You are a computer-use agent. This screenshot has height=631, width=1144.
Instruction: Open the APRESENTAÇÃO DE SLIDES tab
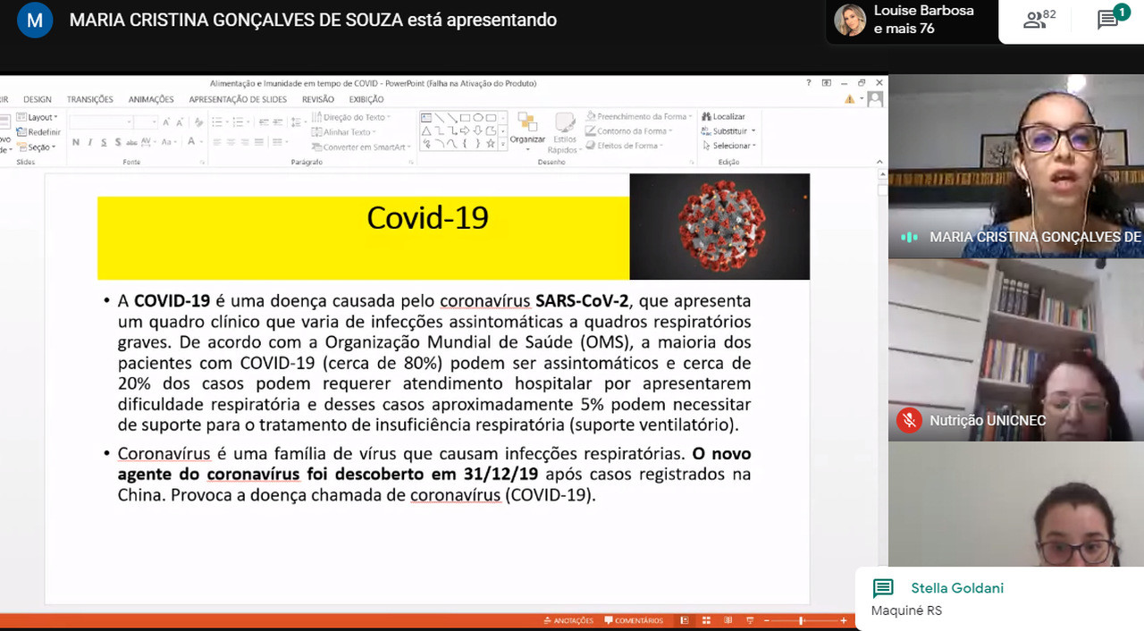tap(238, 99)
